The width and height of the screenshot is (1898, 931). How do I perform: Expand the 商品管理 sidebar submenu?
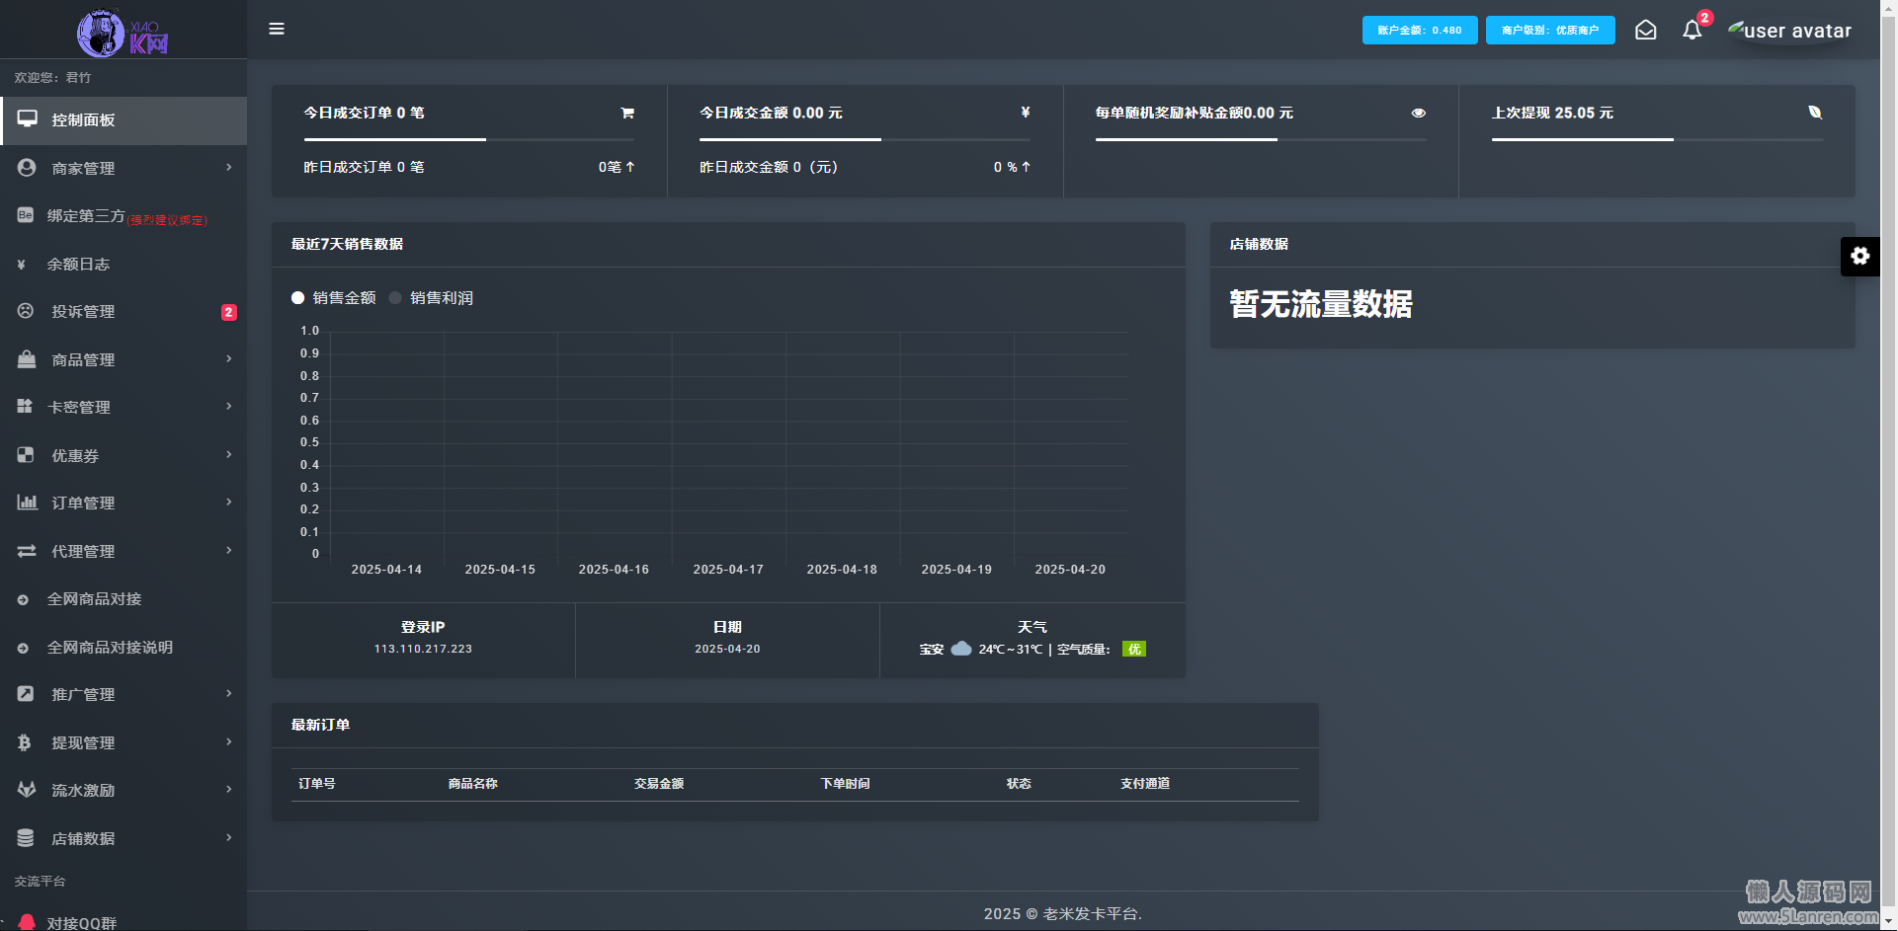(x=124, y=360)
